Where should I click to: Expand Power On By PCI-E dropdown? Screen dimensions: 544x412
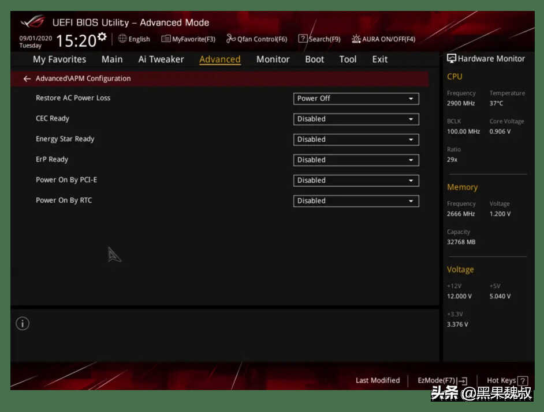coord(356,180)
